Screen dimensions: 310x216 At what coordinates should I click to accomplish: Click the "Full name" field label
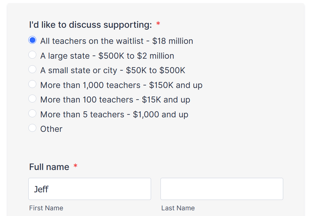pos(49,167)
